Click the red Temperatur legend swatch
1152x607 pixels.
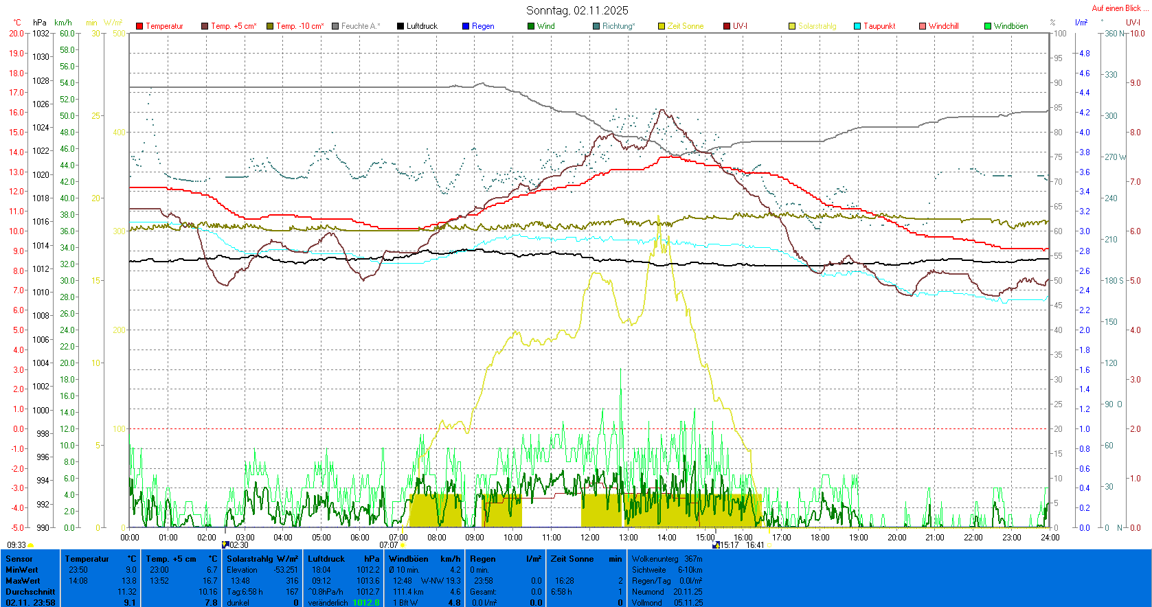click(139, 26)
